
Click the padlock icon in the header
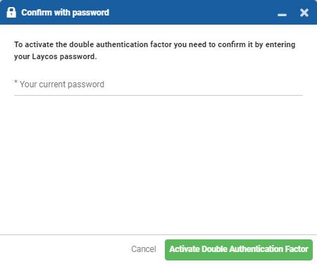click(11, 12)
